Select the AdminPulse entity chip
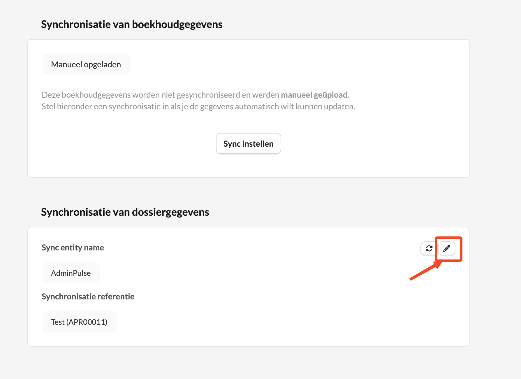The width and height of the screenshot is (521, 379). pyautogui.click(x=71, y=273)
